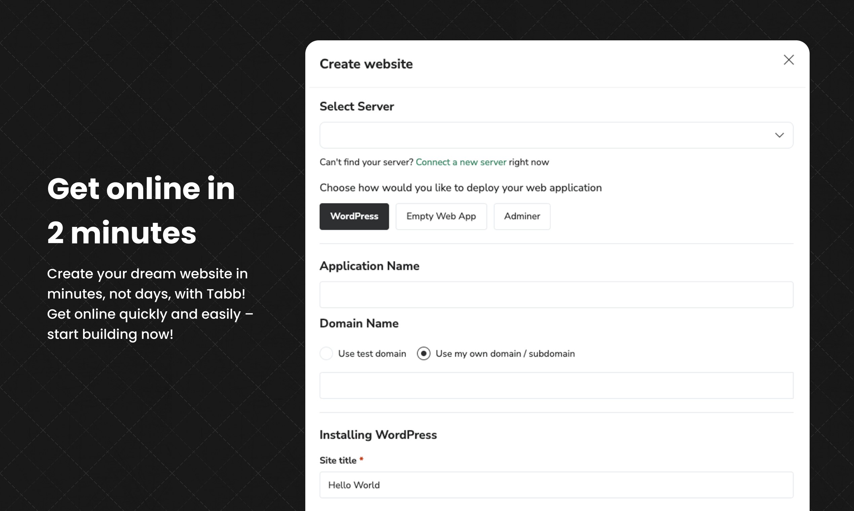The width and height of the screenshot is (854, 511).
Task: Select the Use test domain radio button
Action: [326, 353]
